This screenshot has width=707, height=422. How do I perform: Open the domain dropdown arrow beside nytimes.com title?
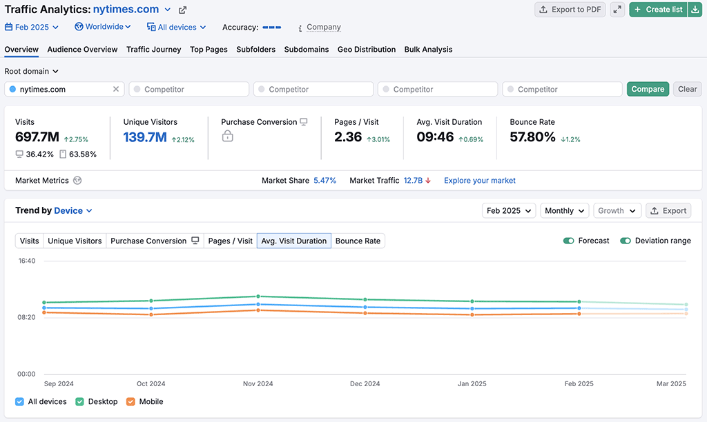[168, 10]
